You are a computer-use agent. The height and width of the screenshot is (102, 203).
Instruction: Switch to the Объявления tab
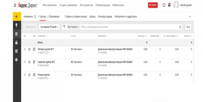coord(54,17)
